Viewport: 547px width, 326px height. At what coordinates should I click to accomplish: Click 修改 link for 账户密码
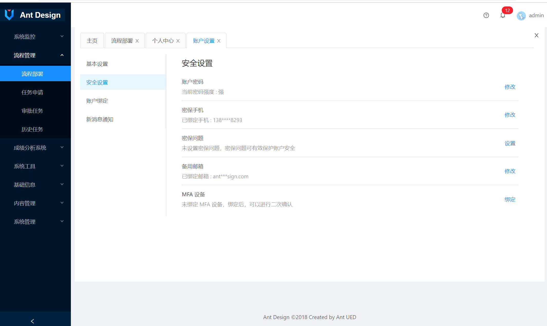[x=510, y=87]
